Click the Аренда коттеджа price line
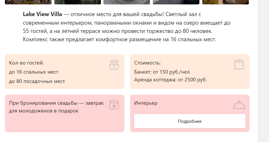Screen dimensions: 269x142 [170, 80]
